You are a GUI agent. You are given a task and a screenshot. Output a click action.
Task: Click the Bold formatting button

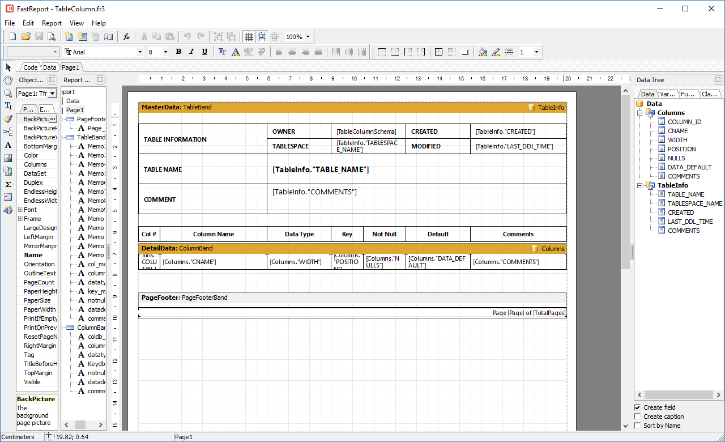tap(178, 52)
